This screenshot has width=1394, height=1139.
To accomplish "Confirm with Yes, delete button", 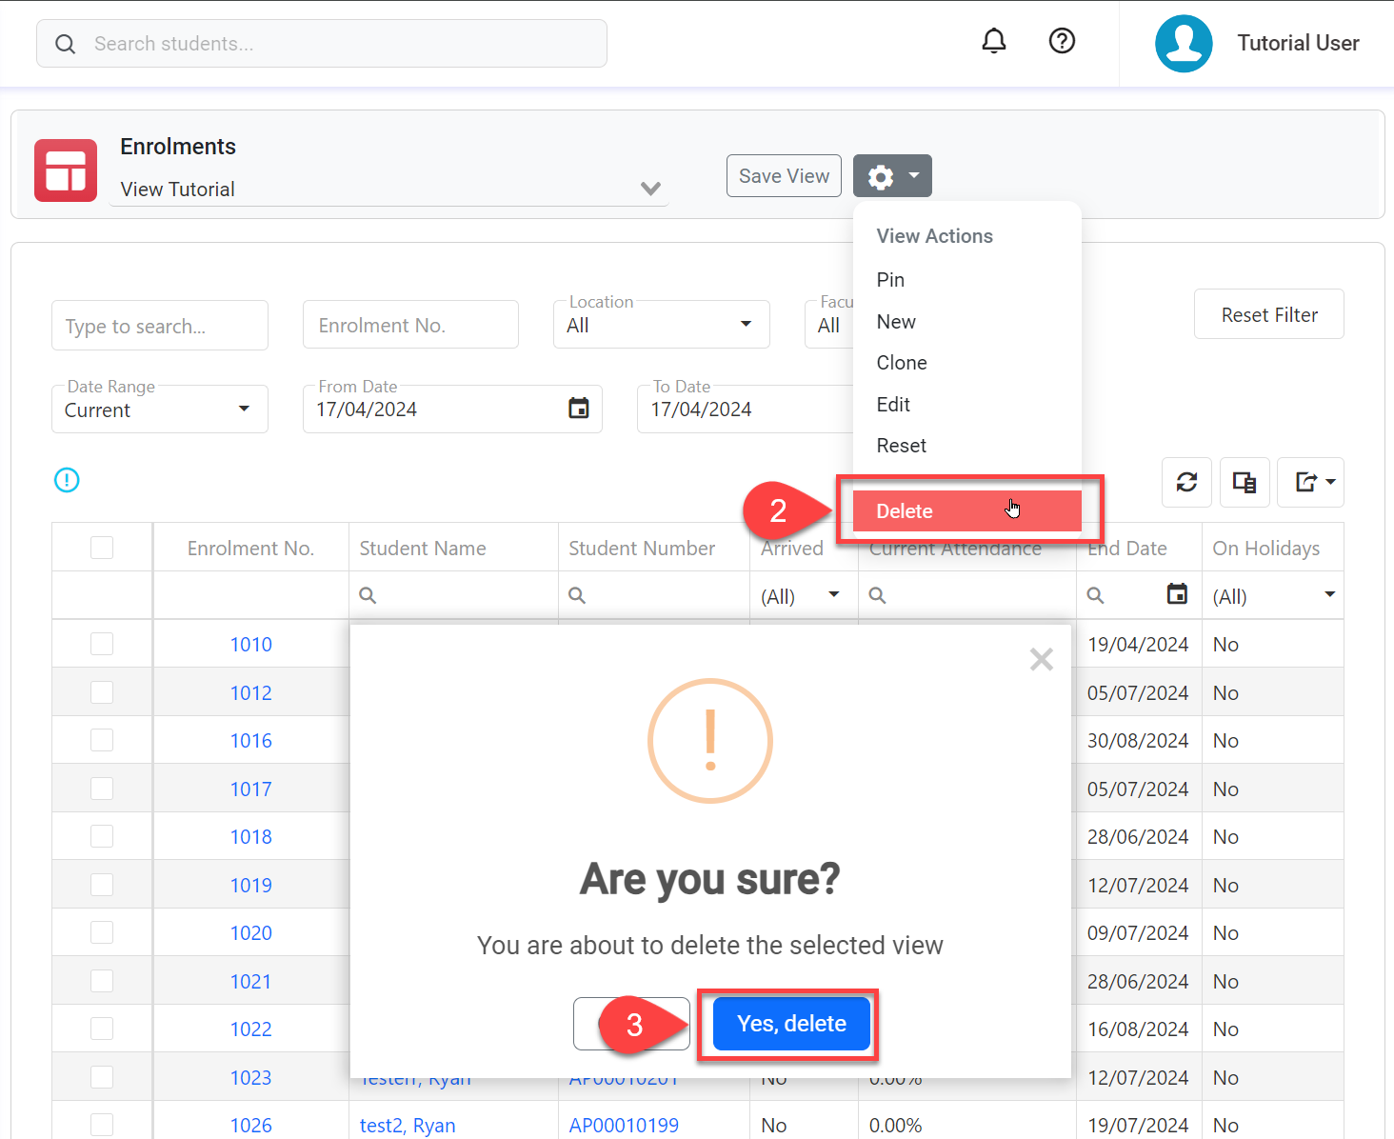I will pyautogui.click(x=791, y=1024).
